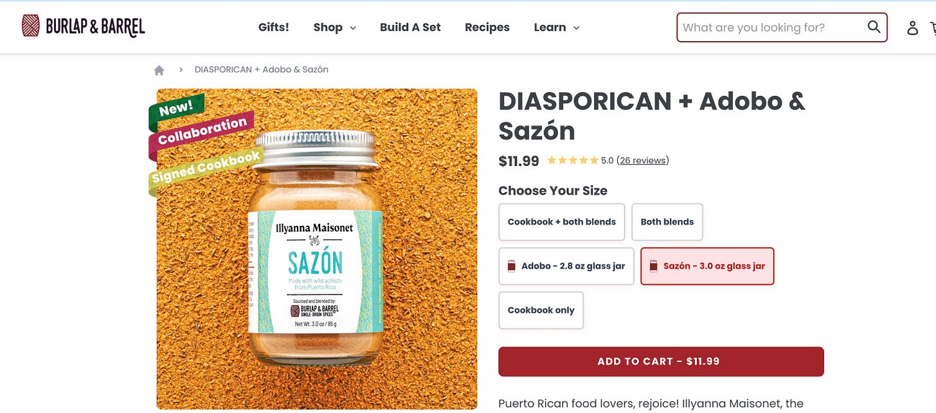Viewport: 936px width, 413px height.
Task: Open the user account icon
Action: click(912, 28)
